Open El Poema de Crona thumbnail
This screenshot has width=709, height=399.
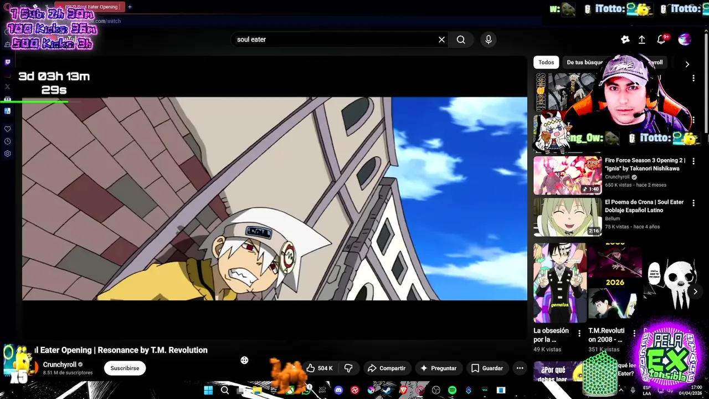coord(567,217)
